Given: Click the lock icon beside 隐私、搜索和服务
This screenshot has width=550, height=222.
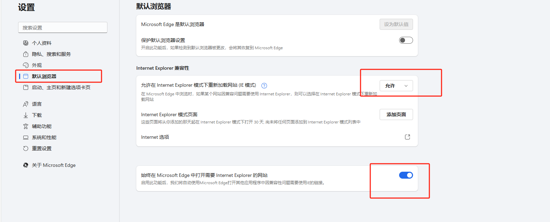Looking at the screenshot, I should pos(26,54).
